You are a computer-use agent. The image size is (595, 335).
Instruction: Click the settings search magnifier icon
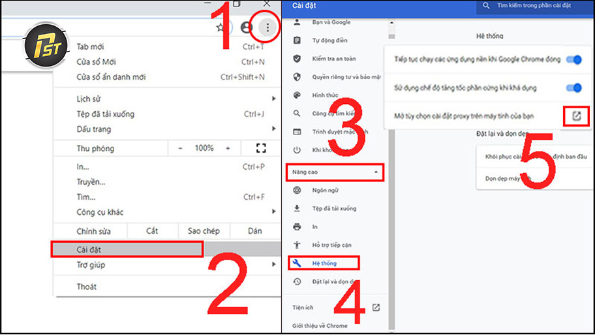486,6
